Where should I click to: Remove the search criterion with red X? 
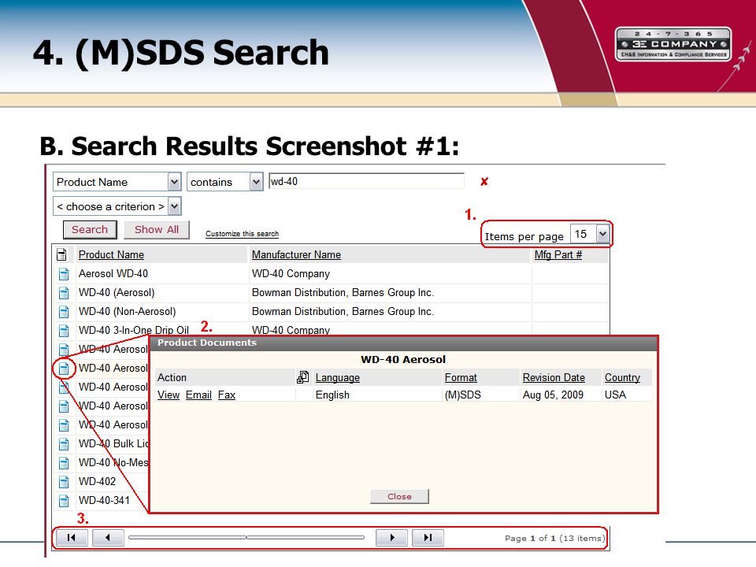coord(484,181)
